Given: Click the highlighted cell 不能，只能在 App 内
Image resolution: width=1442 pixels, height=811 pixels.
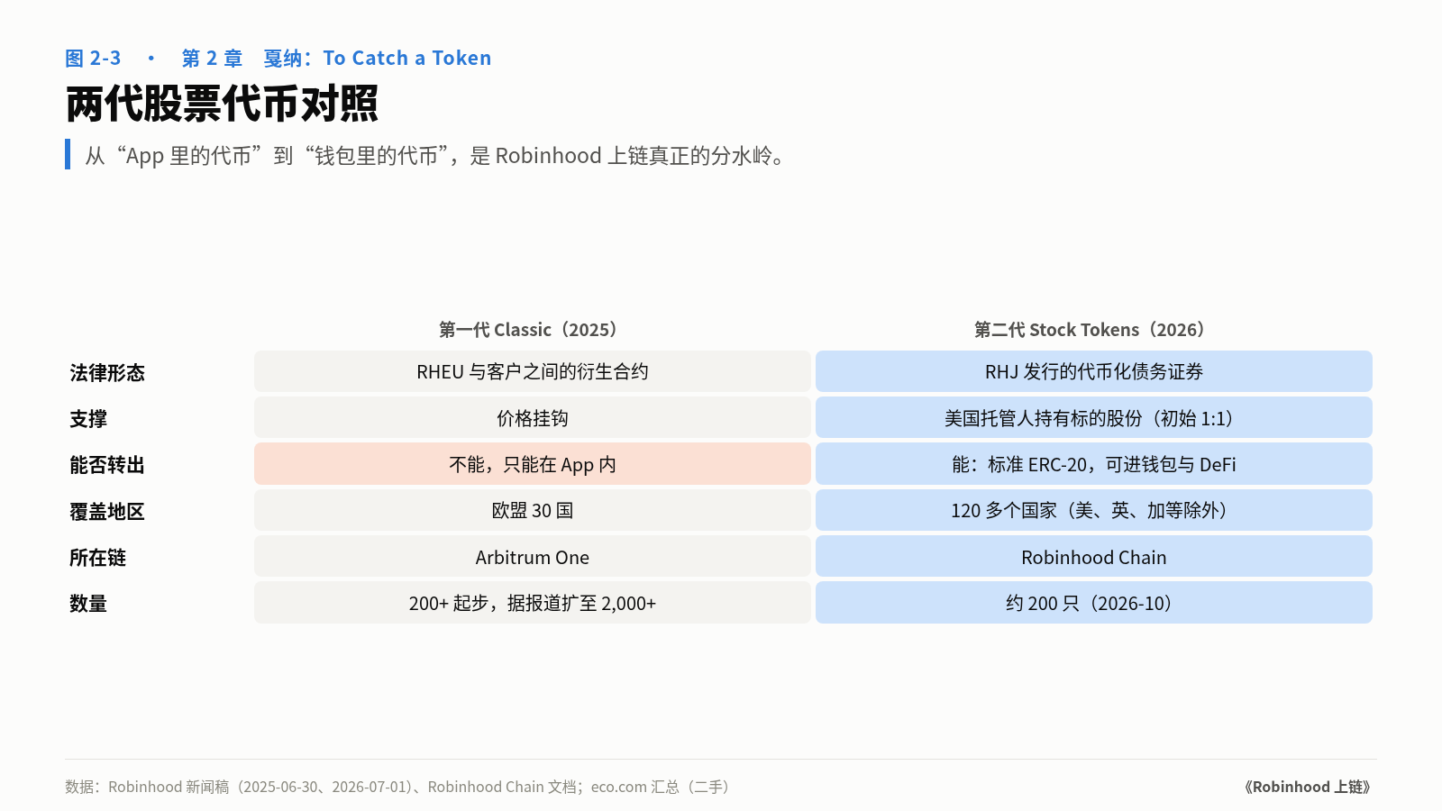Looking at the screenshot, I should [533, 464].
